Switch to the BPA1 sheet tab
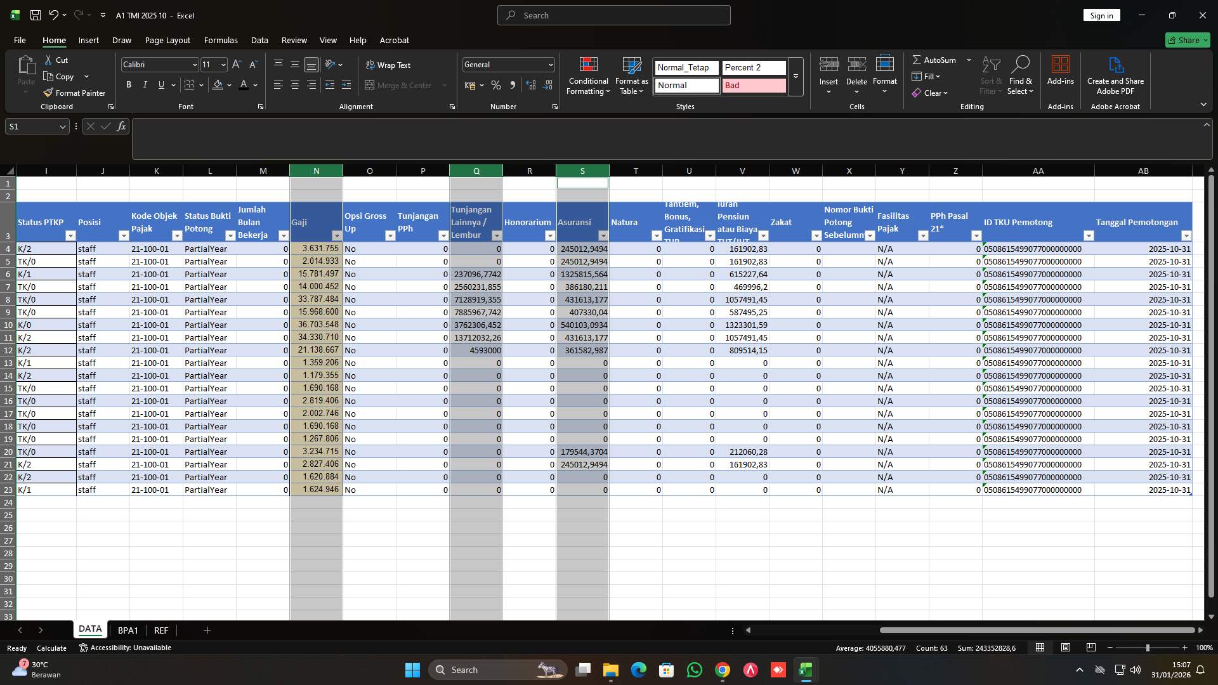This screenshot has height=685, width=1218. point(128,630)
